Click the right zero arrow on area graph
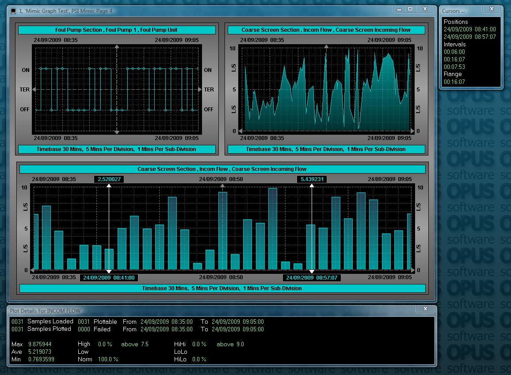This screenshot has height=375, width=511. [x=412, y=131]
